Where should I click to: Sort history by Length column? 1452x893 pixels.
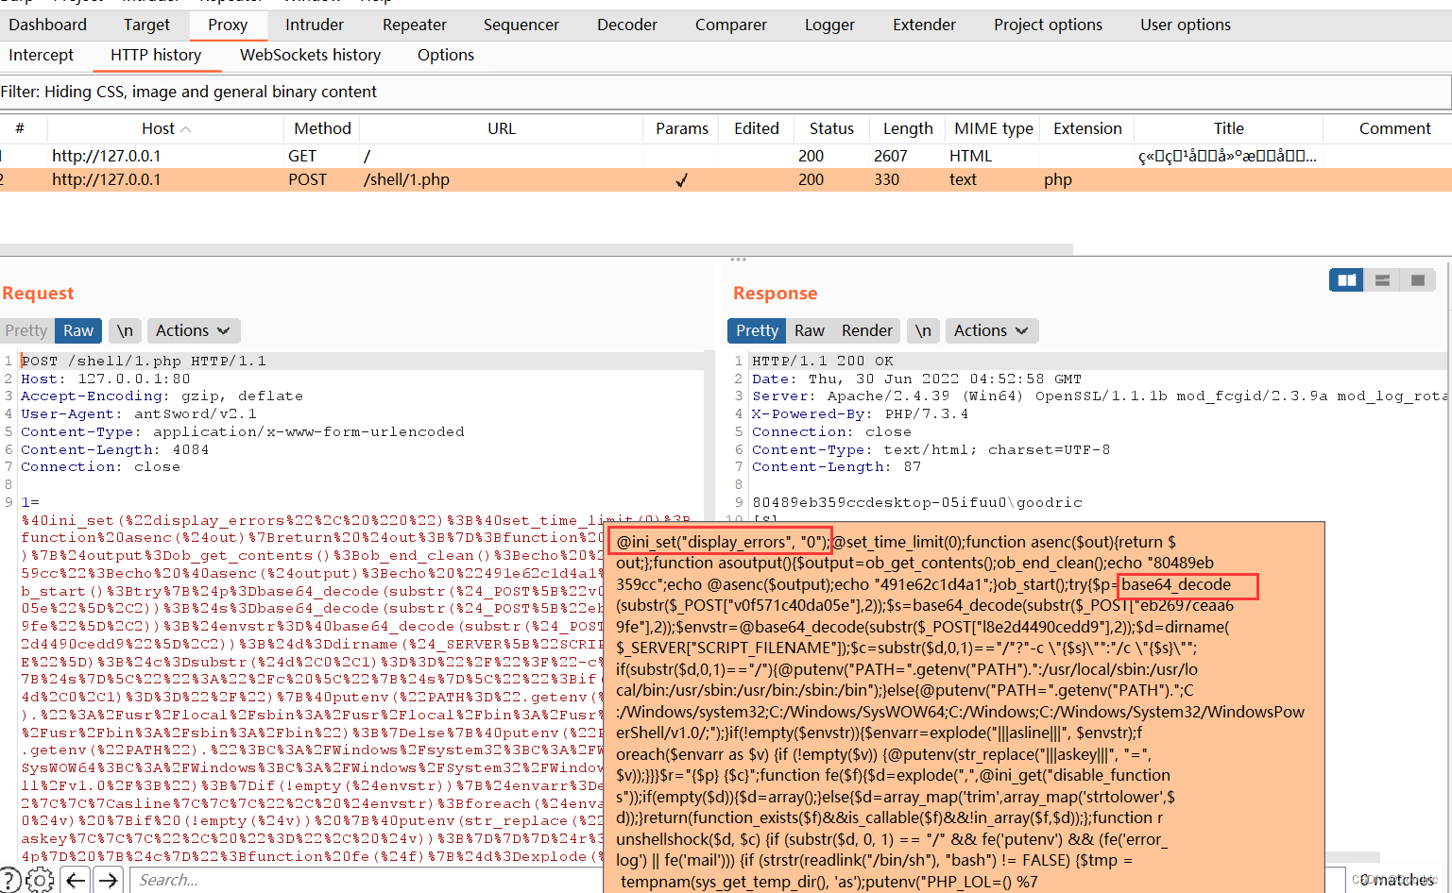[x=908, y=128]
